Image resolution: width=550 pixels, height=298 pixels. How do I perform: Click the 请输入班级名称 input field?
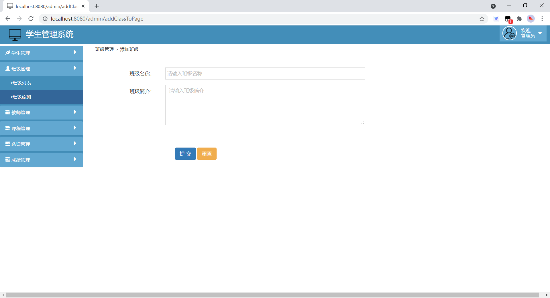coord(265,73)
